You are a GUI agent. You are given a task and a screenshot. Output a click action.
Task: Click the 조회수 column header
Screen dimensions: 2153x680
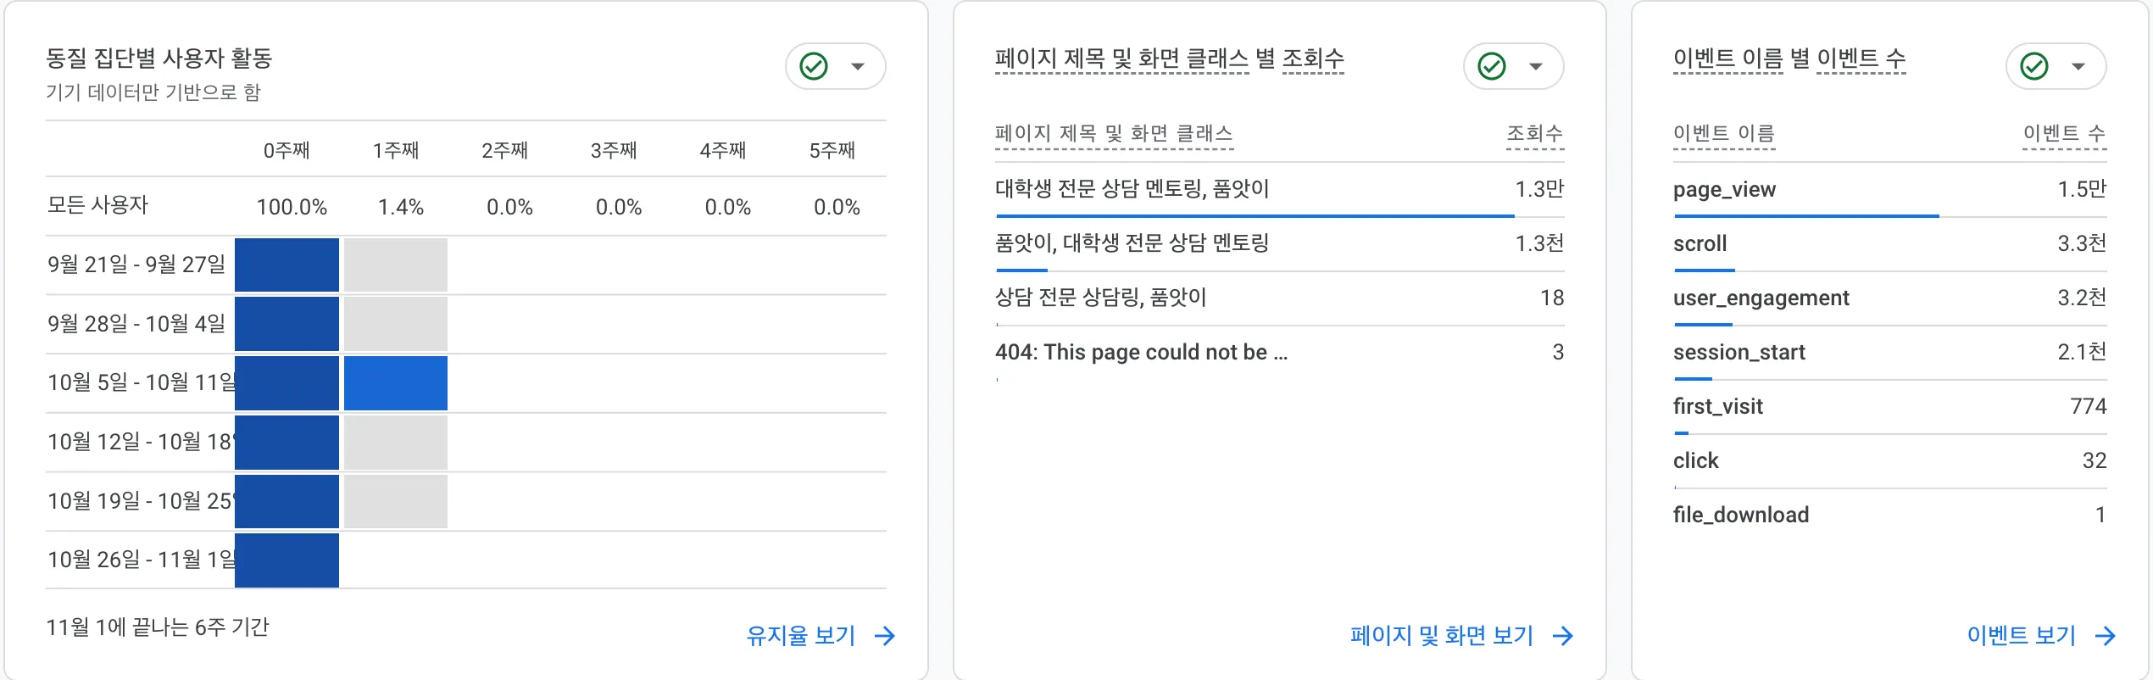click(1535, 133)
